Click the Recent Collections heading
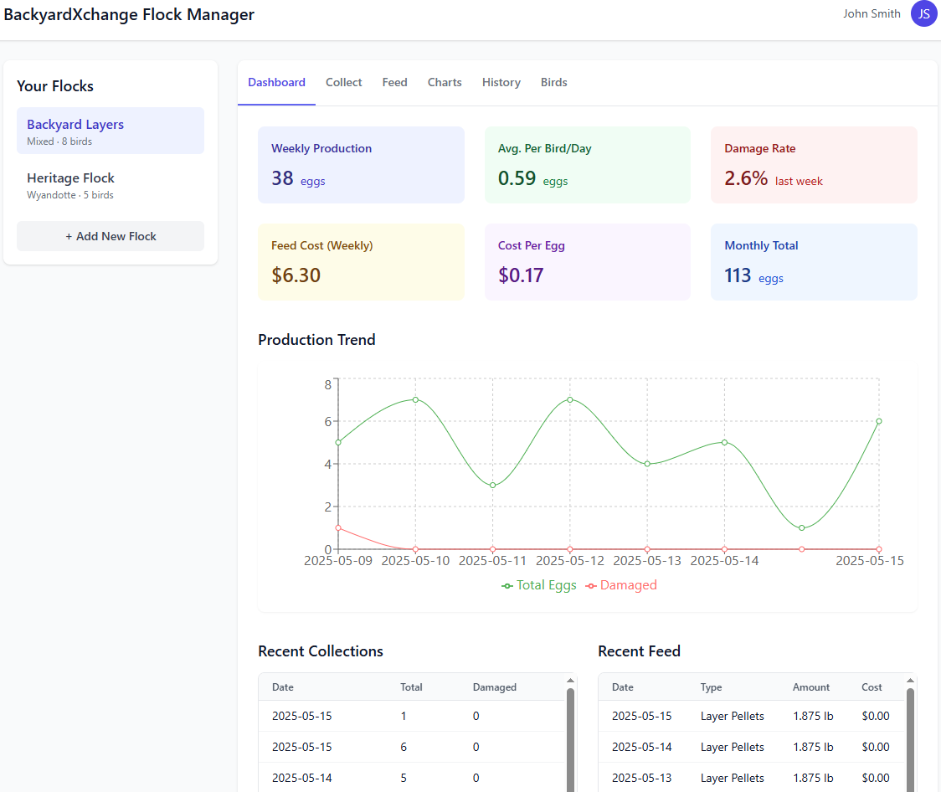The width and height of the screenshot is (941, 792). coord(321,651)
